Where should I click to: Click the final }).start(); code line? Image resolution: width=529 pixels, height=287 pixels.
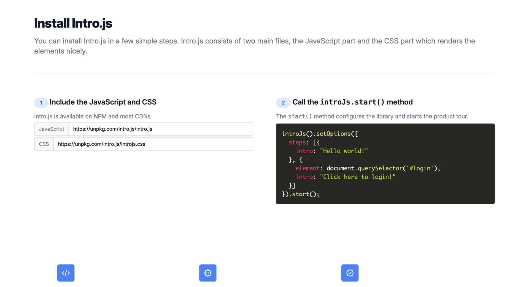[300, 194]
